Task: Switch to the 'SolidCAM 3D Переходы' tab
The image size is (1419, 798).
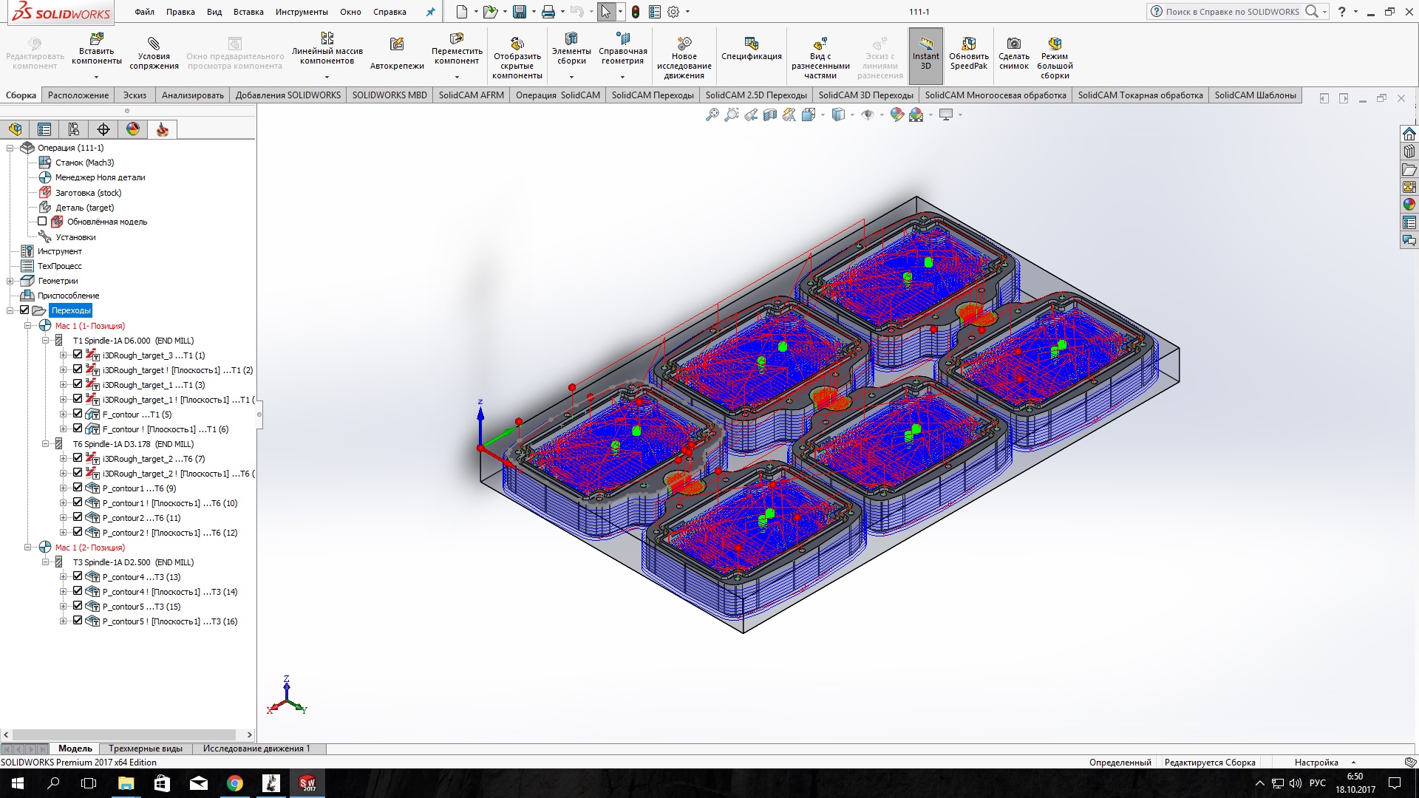Action: coord(865,95)
